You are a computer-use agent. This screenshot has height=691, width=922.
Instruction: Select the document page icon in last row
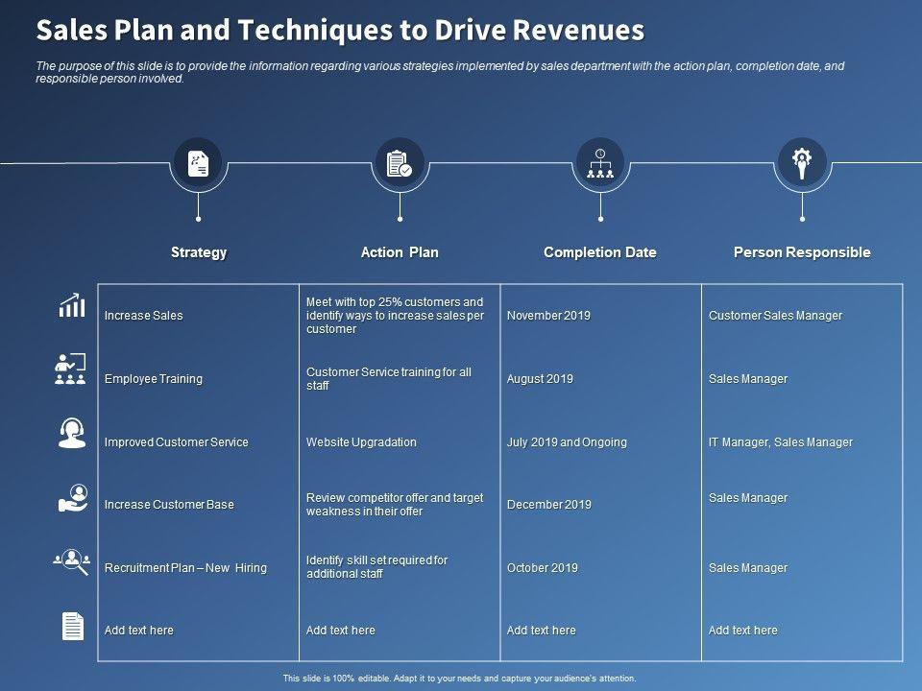click(73, 626)
